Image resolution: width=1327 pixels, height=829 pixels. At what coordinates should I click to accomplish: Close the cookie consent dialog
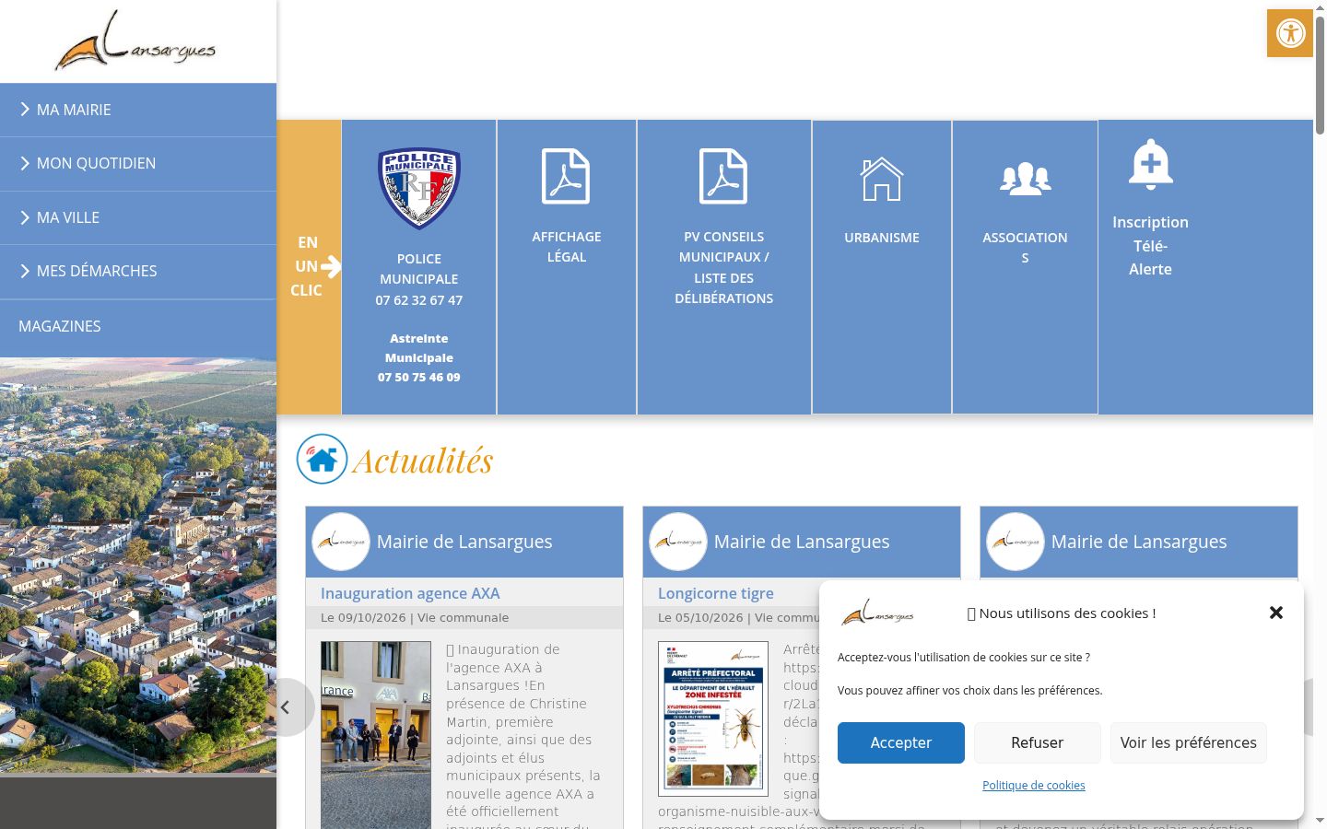tap(1276, 613)
